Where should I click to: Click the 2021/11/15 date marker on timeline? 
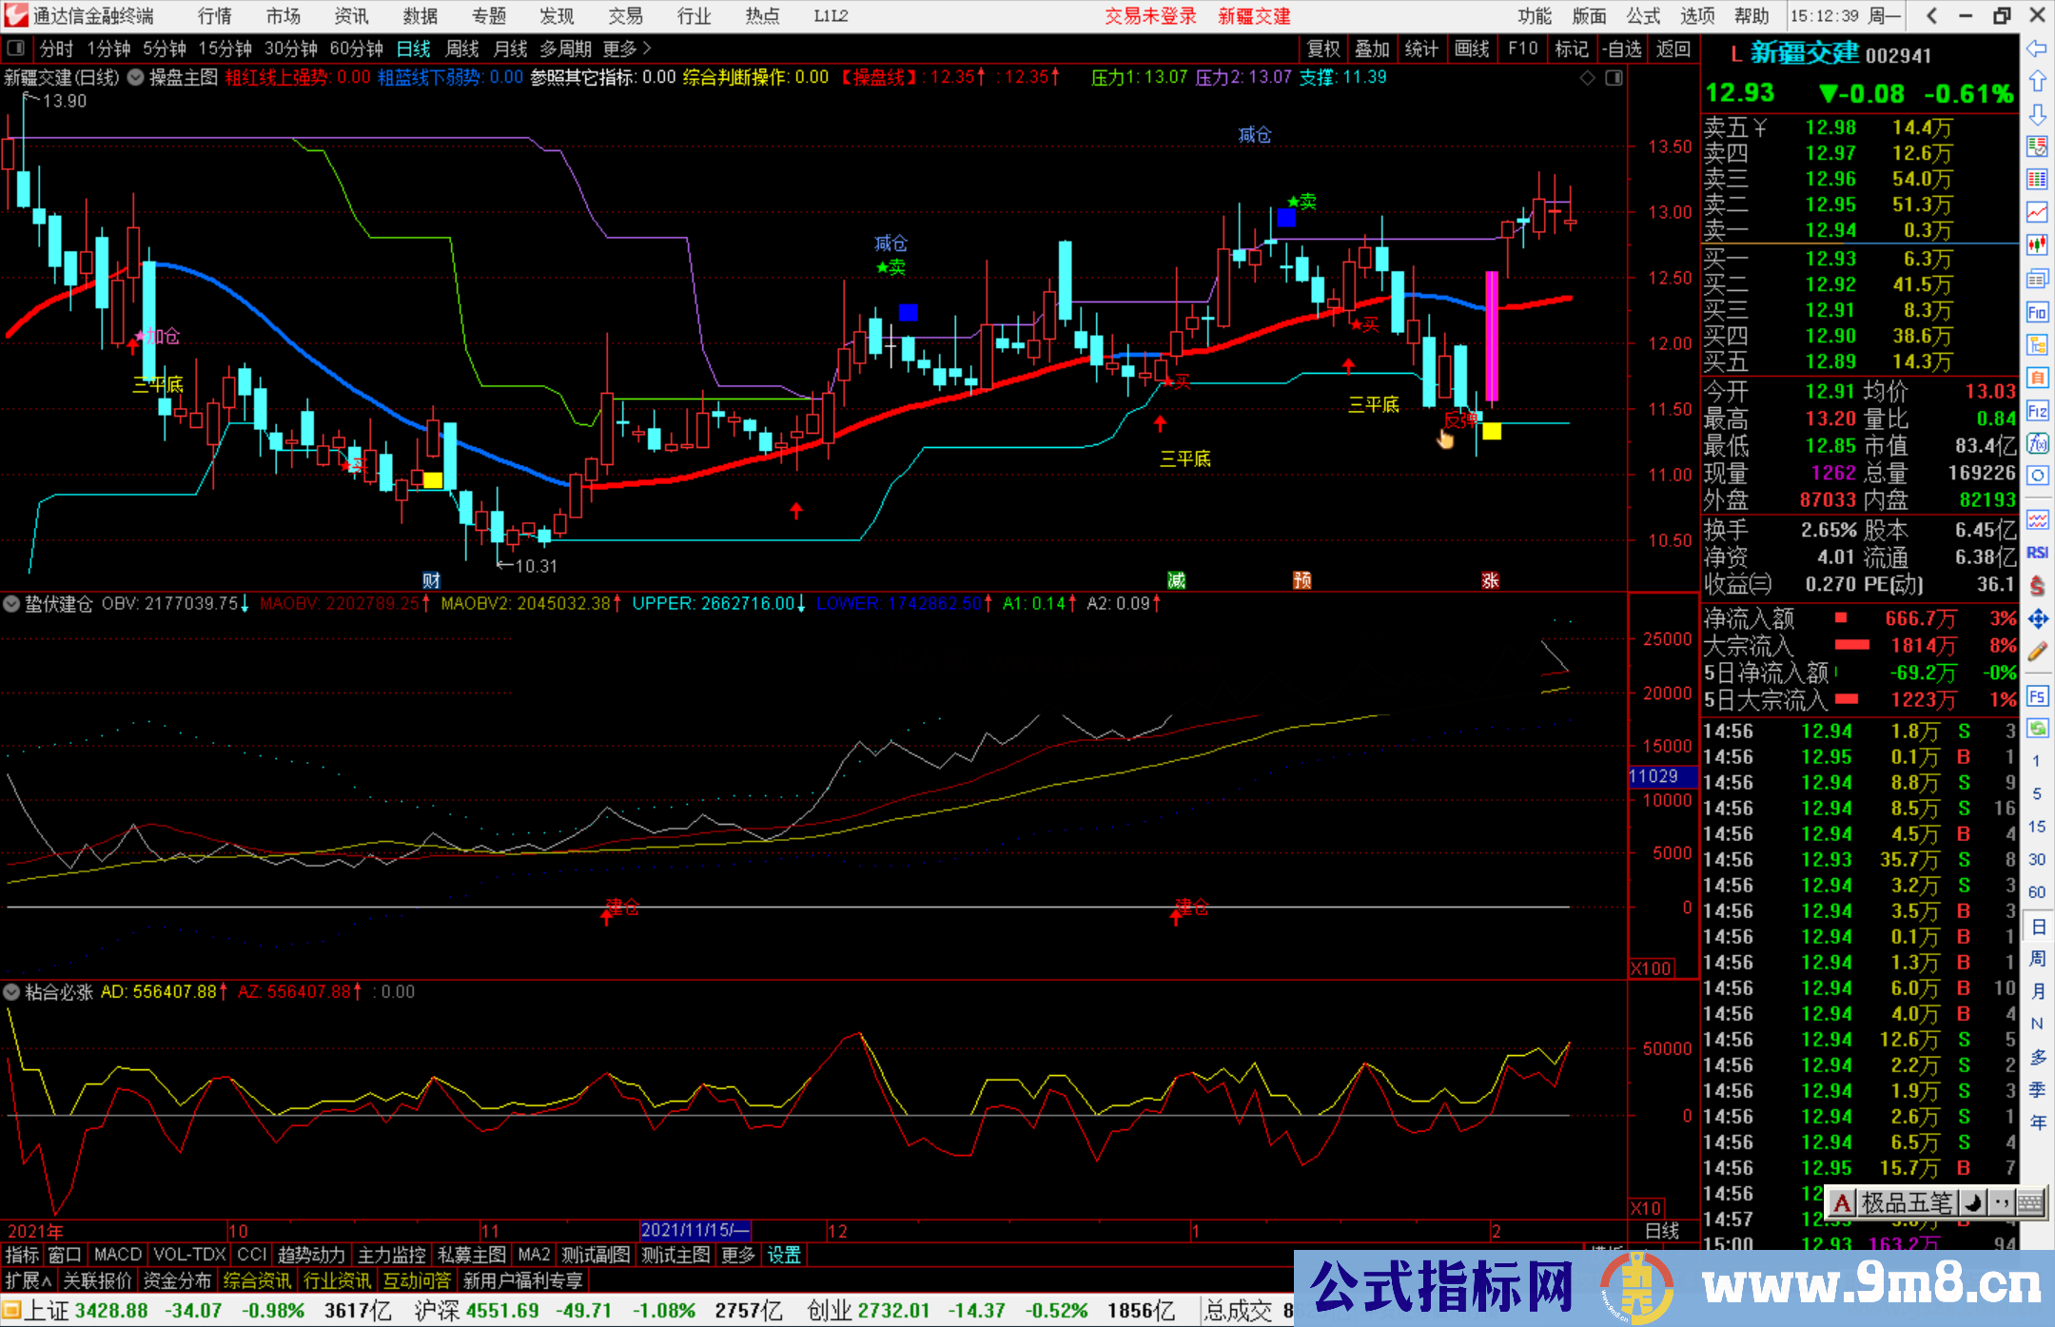tap(695, 1231)
